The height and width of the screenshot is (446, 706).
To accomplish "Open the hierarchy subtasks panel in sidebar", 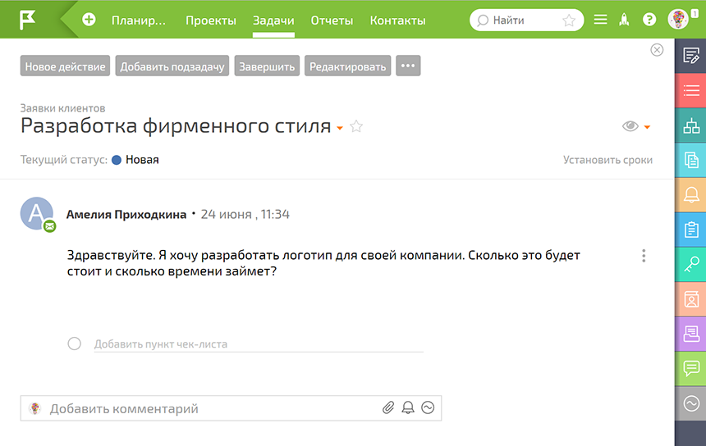I will (690, 125).
